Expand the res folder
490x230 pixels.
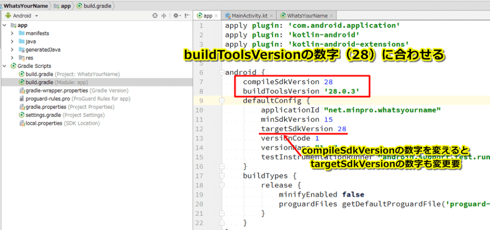[x=12, y=58]
